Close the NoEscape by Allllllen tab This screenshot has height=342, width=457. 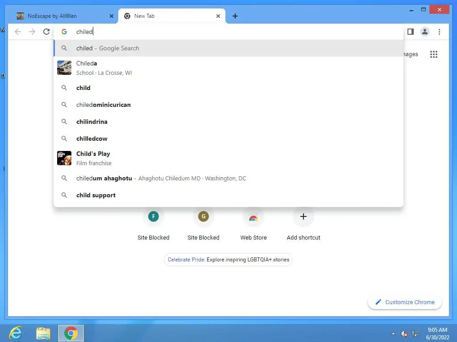[111, 16]
